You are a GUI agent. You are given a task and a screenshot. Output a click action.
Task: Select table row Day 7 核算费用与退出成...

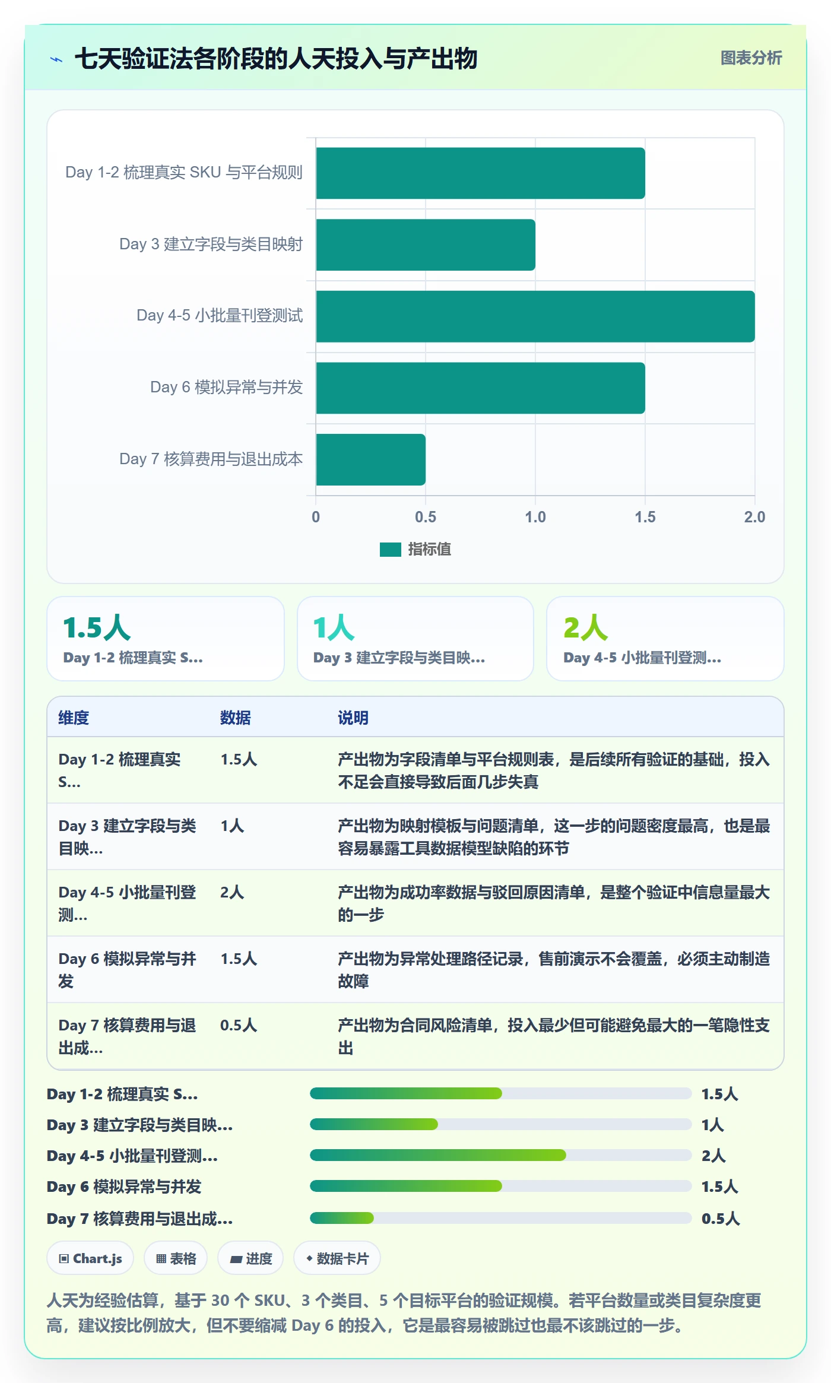coord(415,1036)
